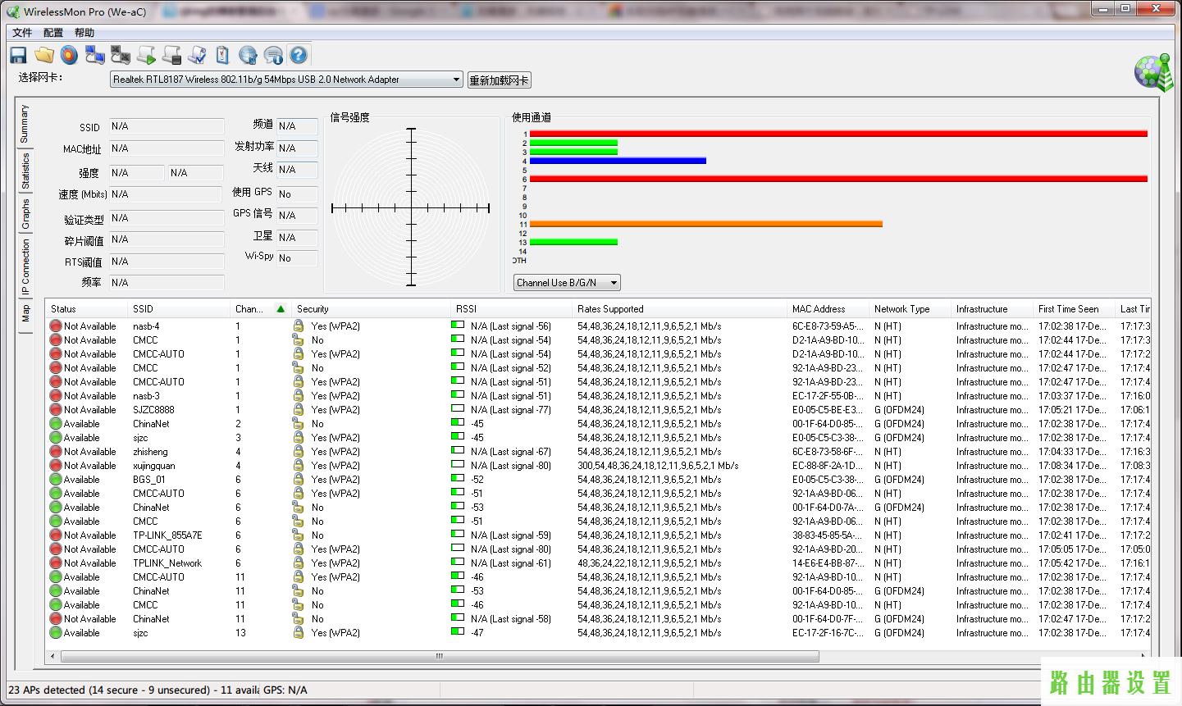1182x706 pixels.
Task: Select the TPLINK_Network row
Action: click(598, 563)
